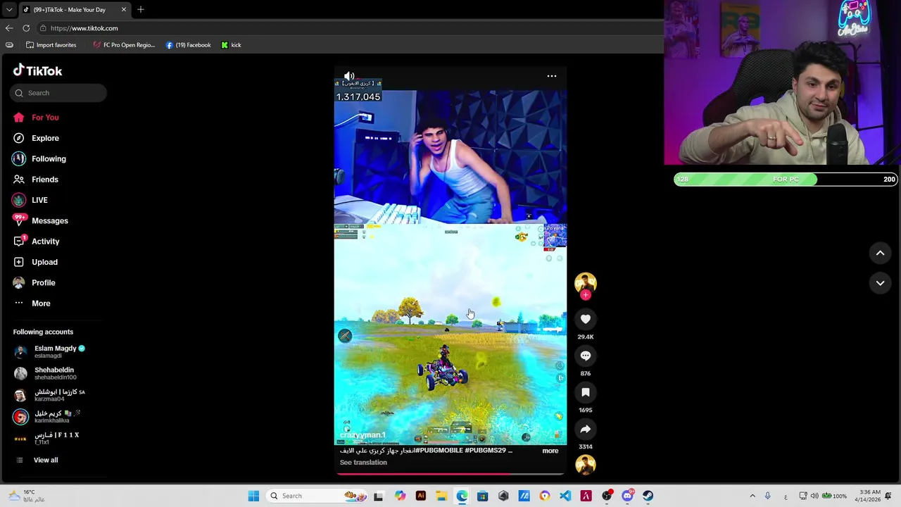The height and width of the screenshot is (507, 901).
Task: Click the TikTok sidebar search field
Action: (58, 93)
